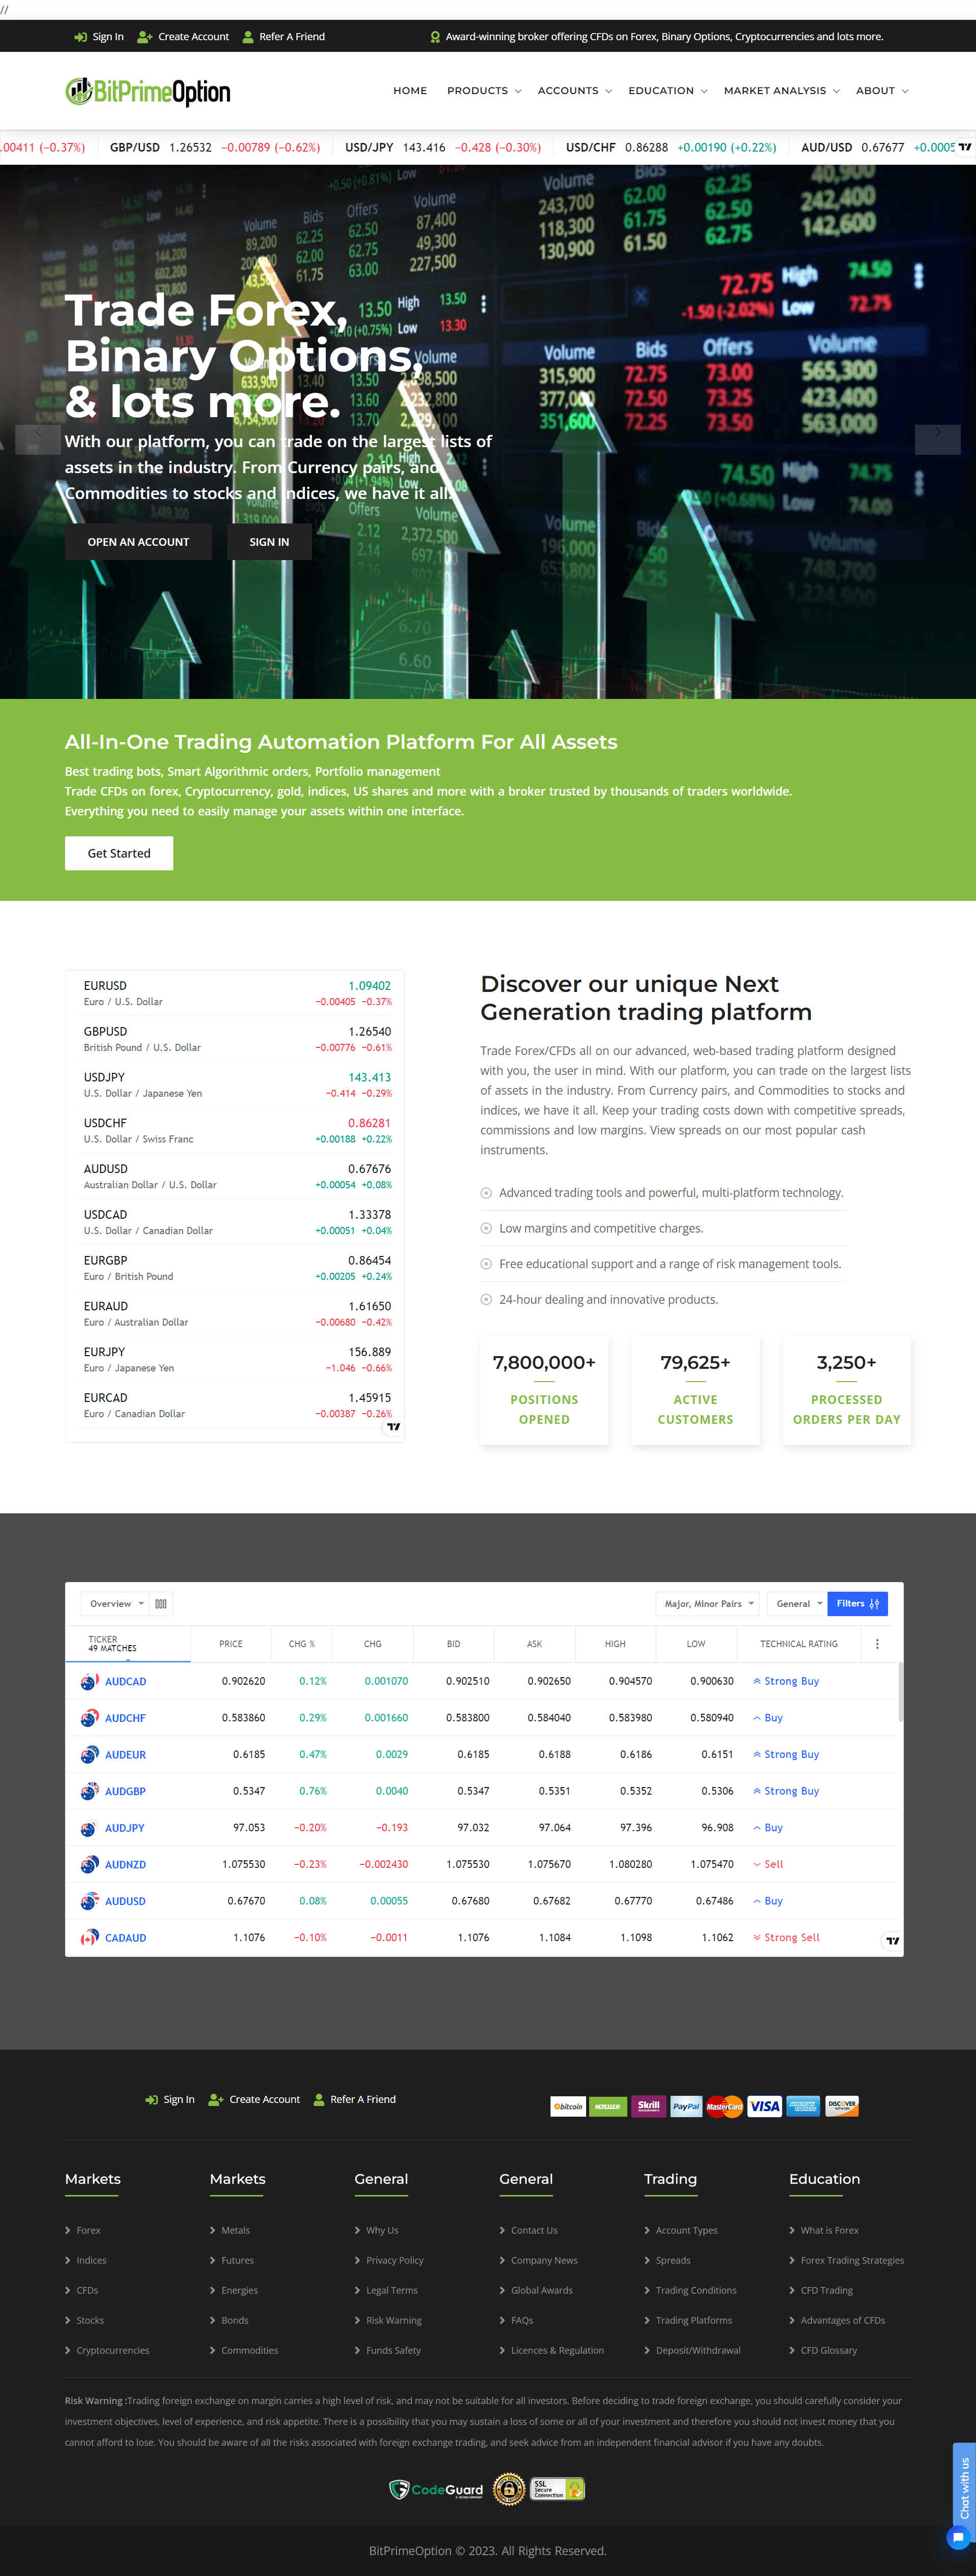Open the Deposit/Withdrawal footer link
Viewport: 976px width, 2576px height.
click(698, 2350)
